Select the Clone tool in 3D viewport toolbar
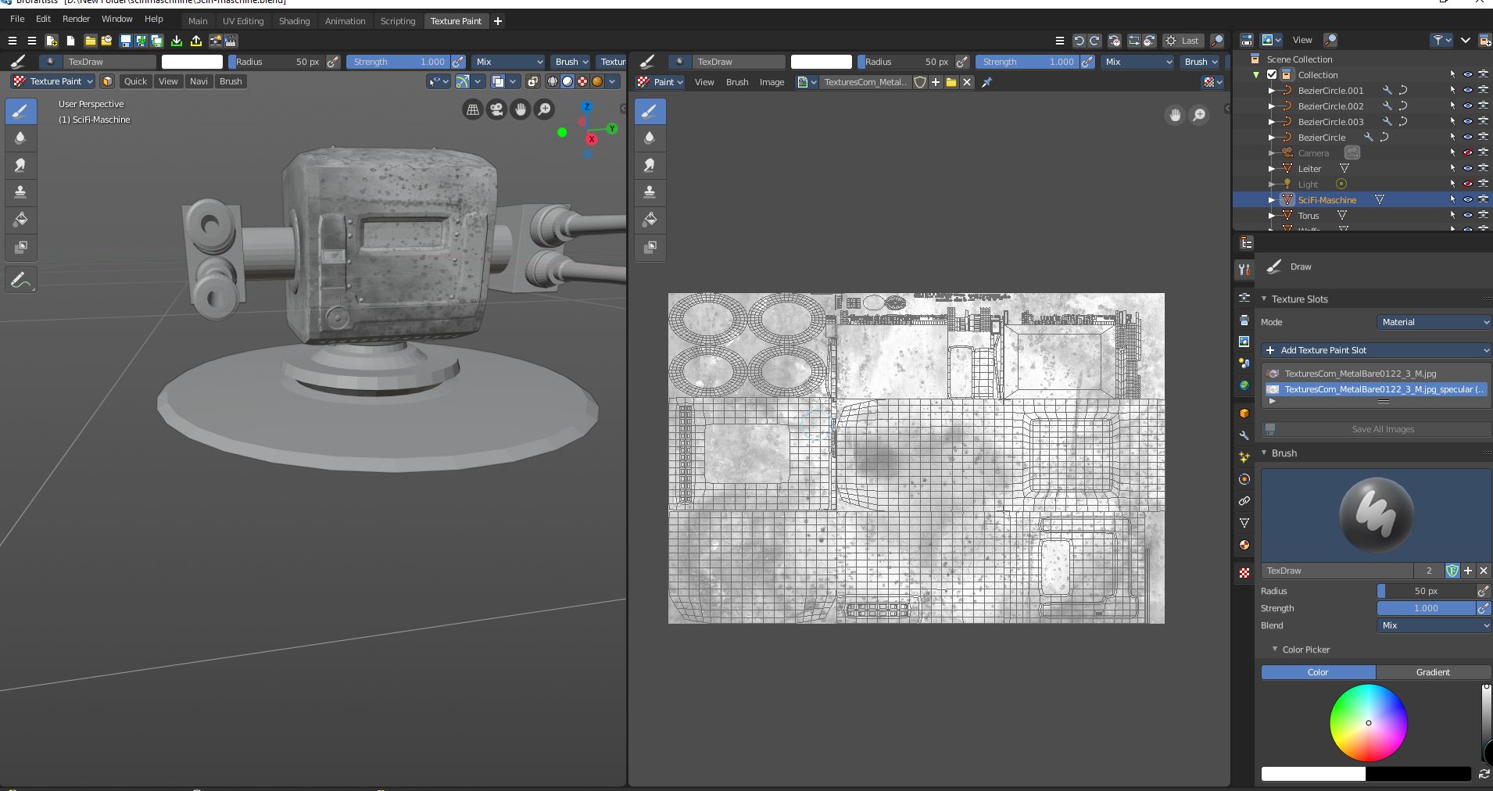The width and height of the screenshot is (1493, 791). tap(20, 192)
